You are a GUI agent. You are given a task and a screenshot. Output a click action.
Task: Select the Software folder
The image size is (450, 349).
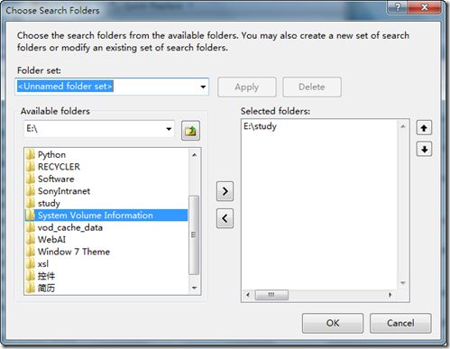(x=106, y=179)
